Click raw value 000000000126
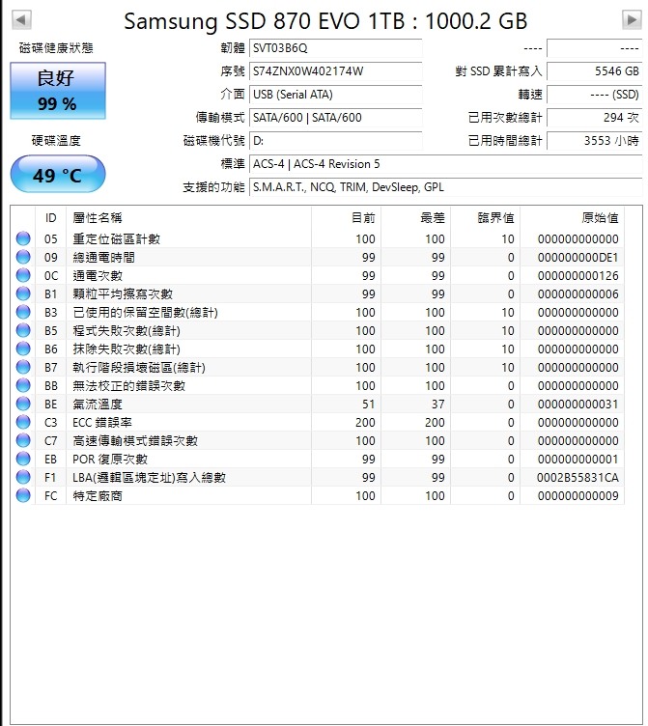Viewport: 648px width, 726px height. [x=578, y=276]
